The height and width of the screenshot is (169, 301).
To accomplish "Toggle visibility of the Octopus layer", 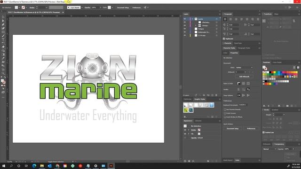I will [x=185, y=29].
